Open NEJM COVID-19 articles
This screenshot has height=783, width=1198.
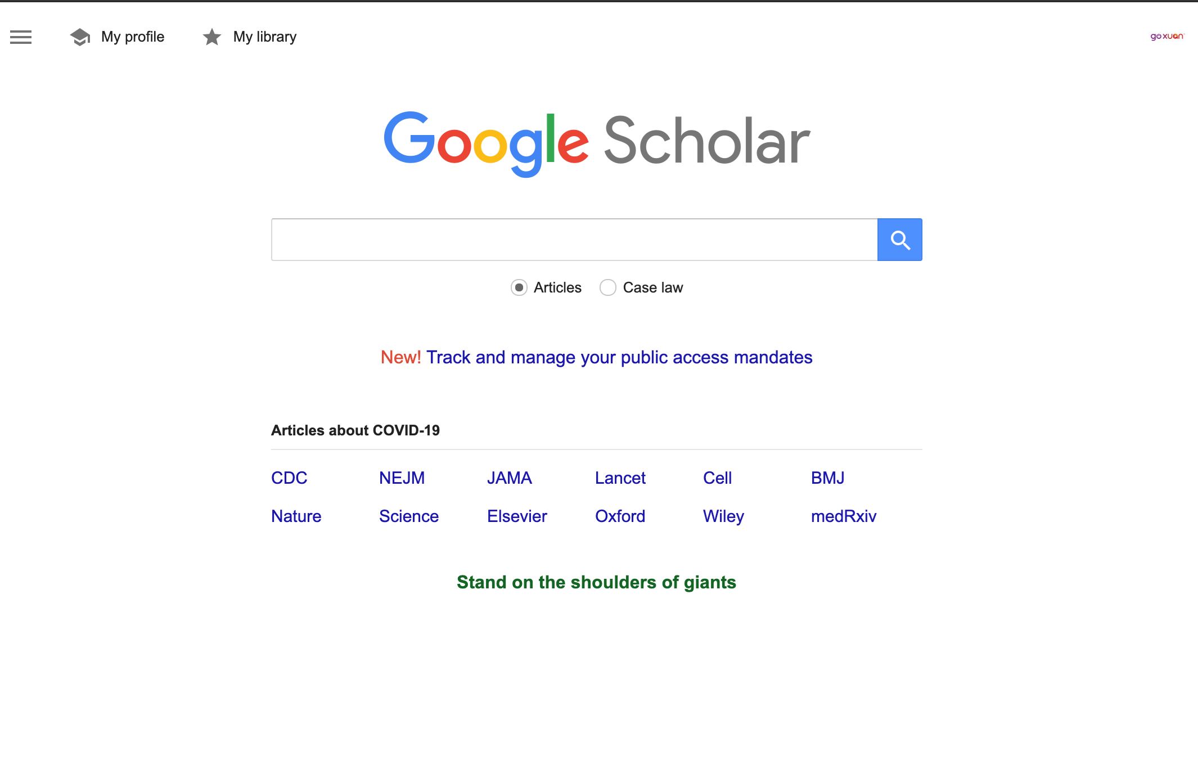point(402,478)
